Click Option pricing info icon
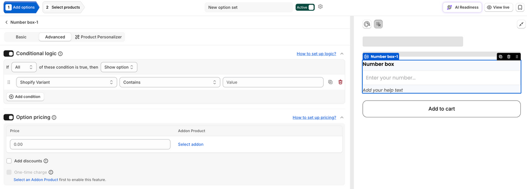Viewport: 527px width, 189px height. (x=54, y=117)
